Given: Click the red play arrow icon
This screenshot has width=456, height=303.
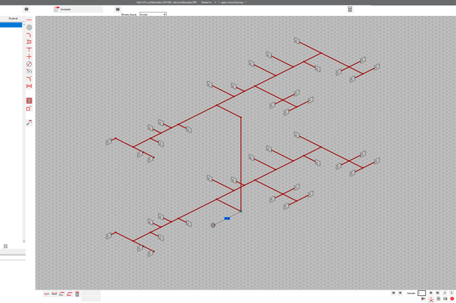Looking at the screenshot, I should pyautogui.click(x=423, y=299).
